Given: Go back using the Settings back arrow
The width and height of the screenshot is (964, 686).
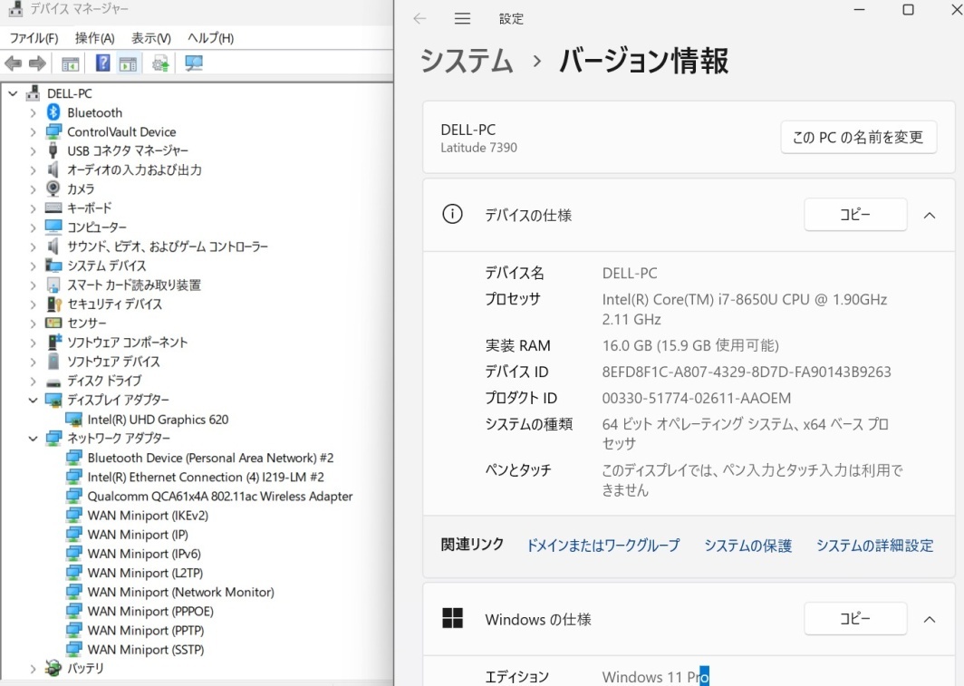Looking at the screenshot, I should pos(419,18).
